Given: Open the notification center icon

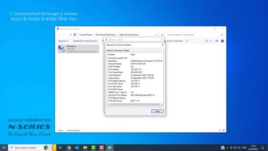Looking at the screenshot, I should click(x=263, y=148).
